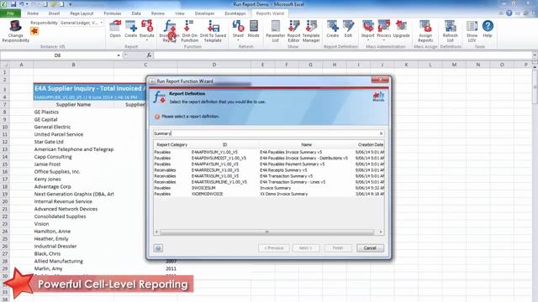The image size is (538, 302).
Task: Select the E4A Payables Payment Summary v5 row
Action: click(269, 164)
